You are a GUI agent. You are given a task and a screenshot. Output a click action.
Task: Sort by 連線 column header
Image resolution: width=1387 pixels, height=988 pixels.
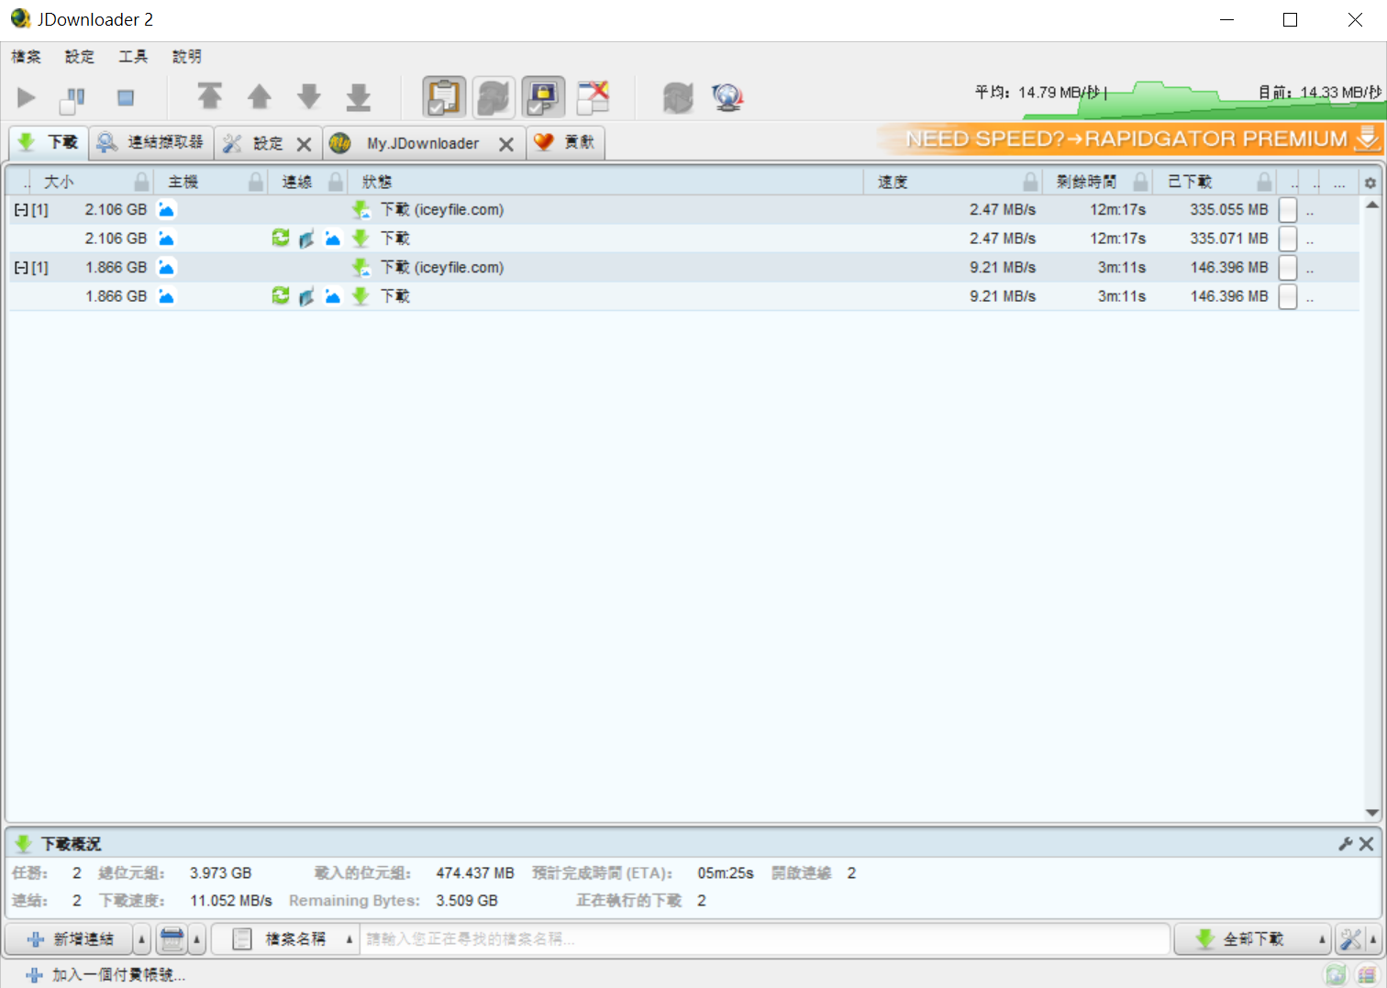click(x=308, y=182)
